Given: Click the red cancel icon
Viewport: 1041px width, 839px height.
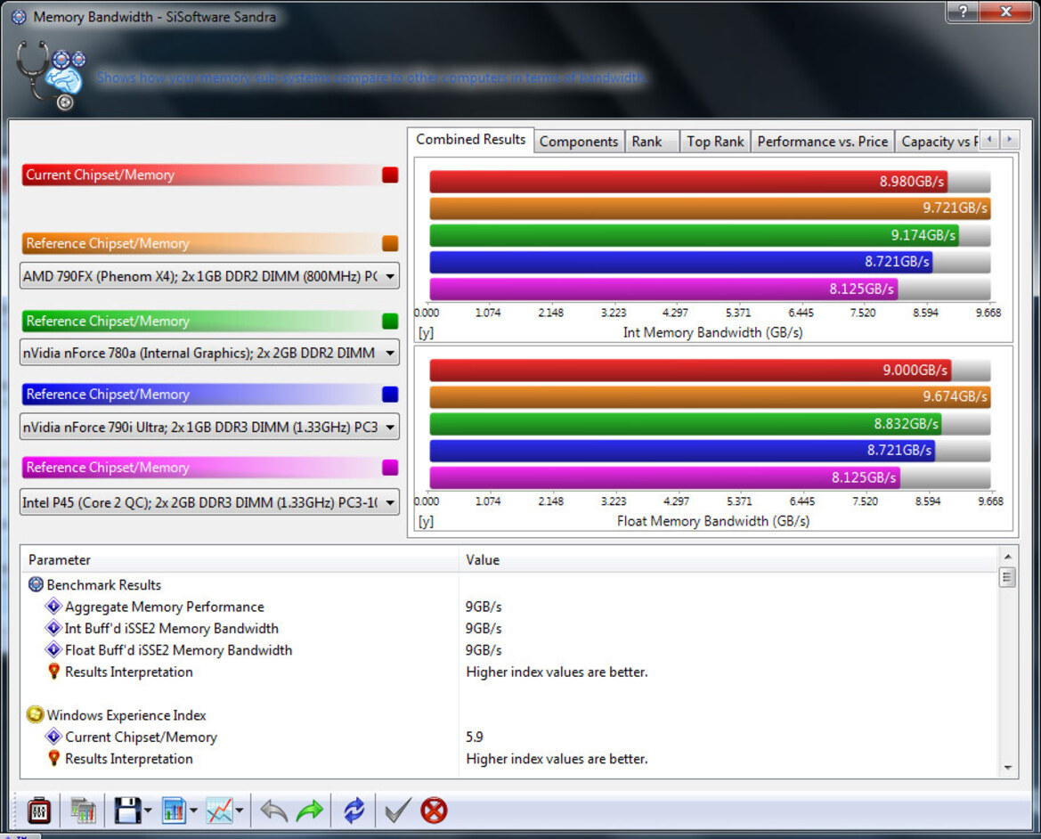Looking at the screenshot, I should point(434,810).
